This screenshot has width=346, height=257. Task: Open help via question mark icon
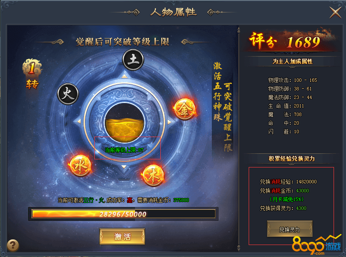[13, 245]
